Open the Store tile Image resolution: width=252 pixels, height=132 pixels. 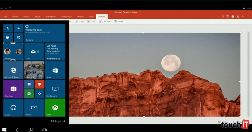point(55,70)
